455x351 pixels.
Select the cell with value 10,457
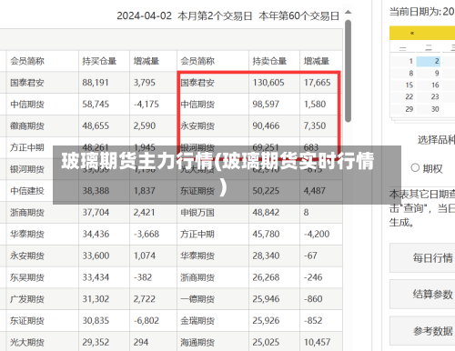point(321,342)
